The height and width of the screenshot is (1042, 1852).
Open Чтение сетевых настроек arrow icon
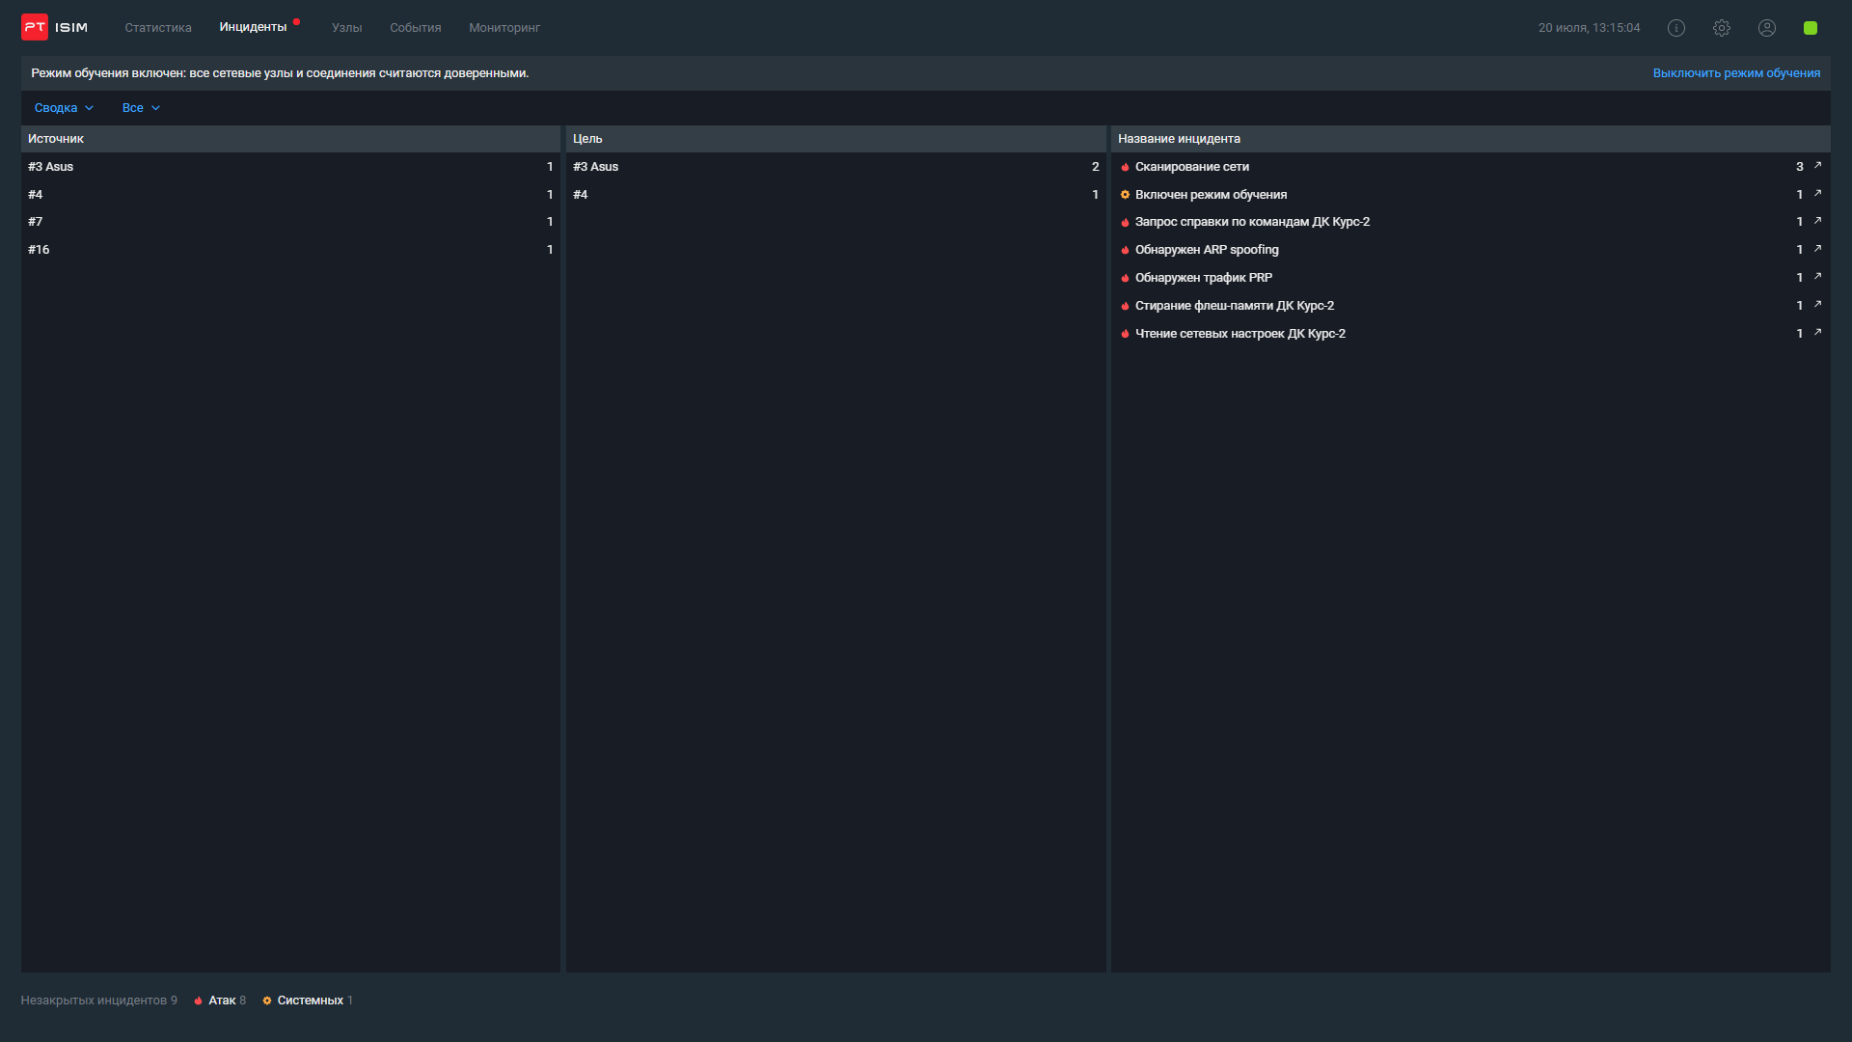click(x=1817, y=333)
